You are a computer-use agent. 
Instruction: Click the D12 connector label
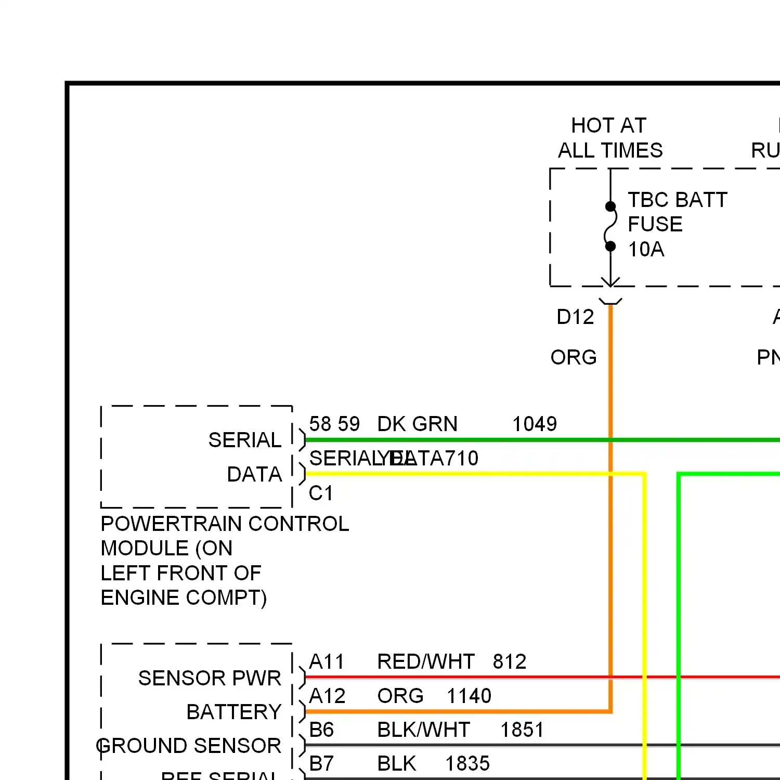(x=575, y=317)
